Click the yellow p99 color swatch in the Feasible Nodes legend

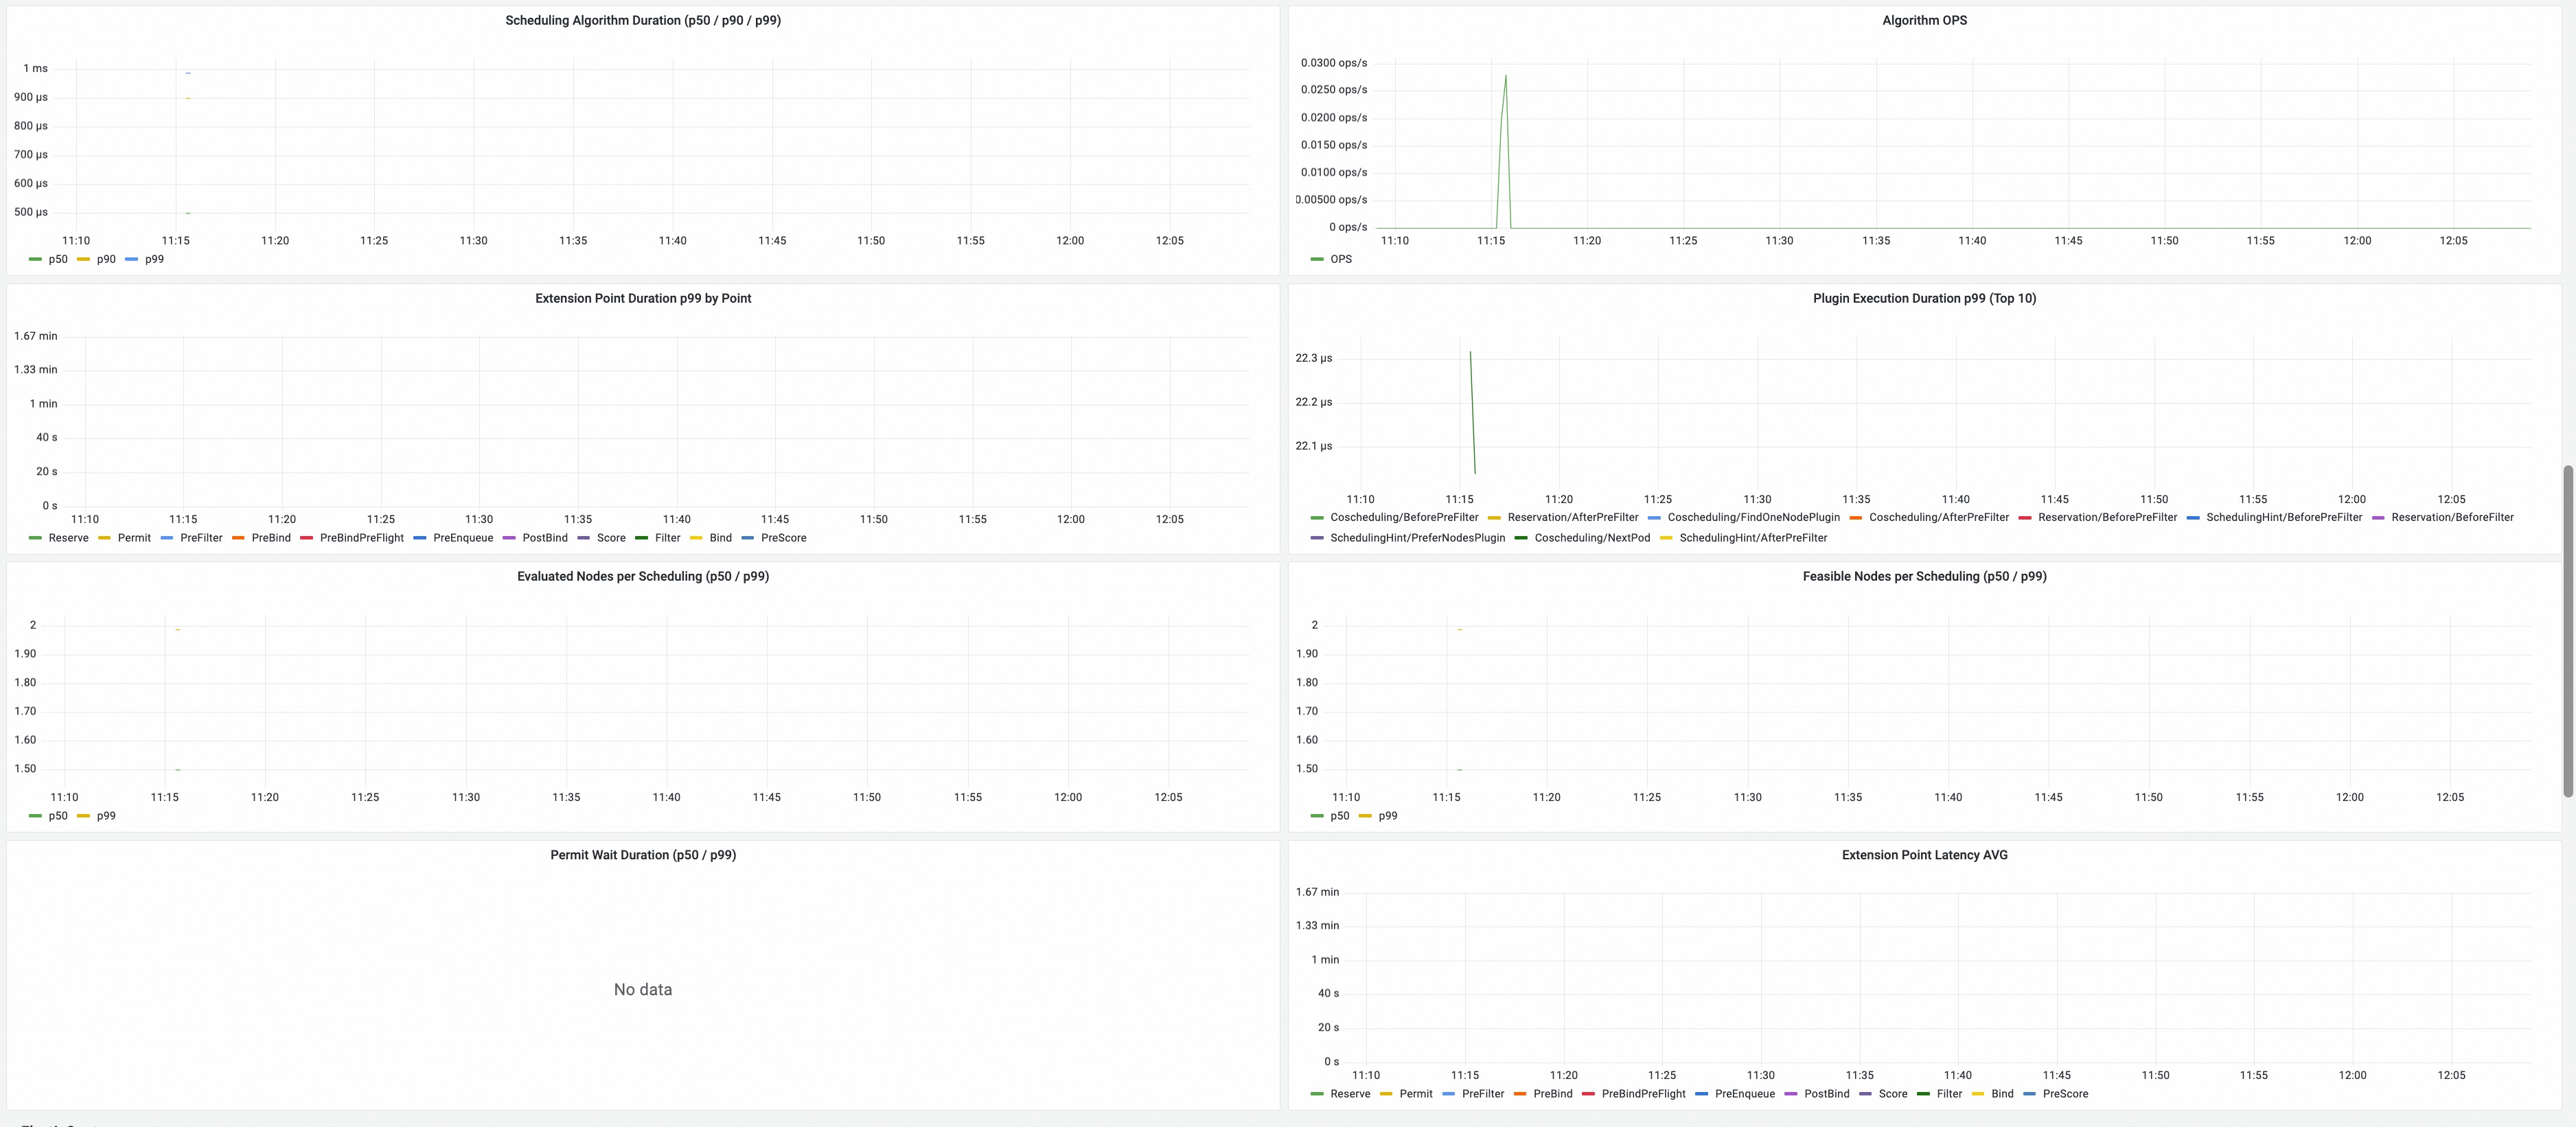coord(1366,816)
